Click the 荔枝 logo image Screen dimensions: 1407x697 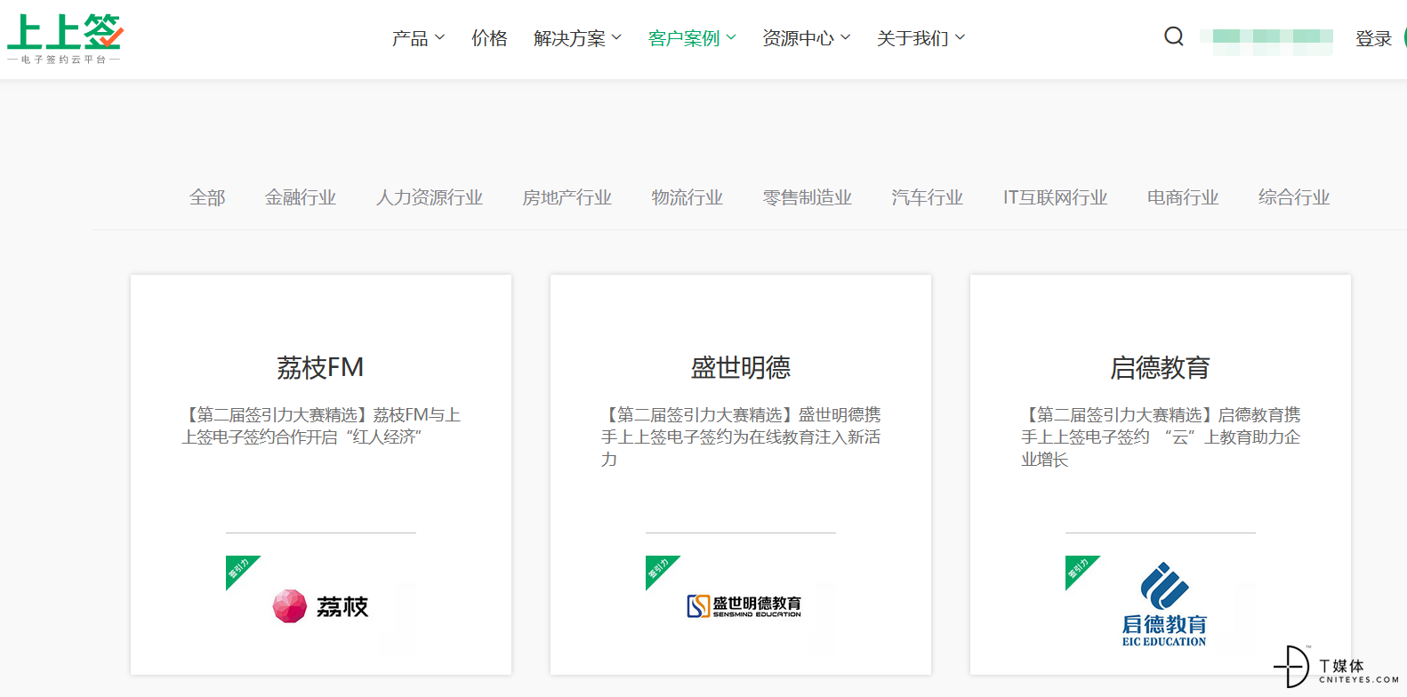coord(320,606)
